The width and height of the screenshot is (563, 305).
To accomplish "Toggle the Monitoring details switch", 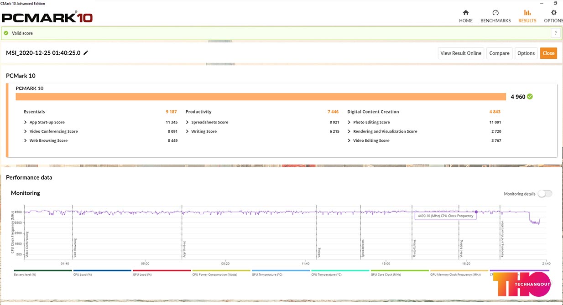I will pos(545,194).
